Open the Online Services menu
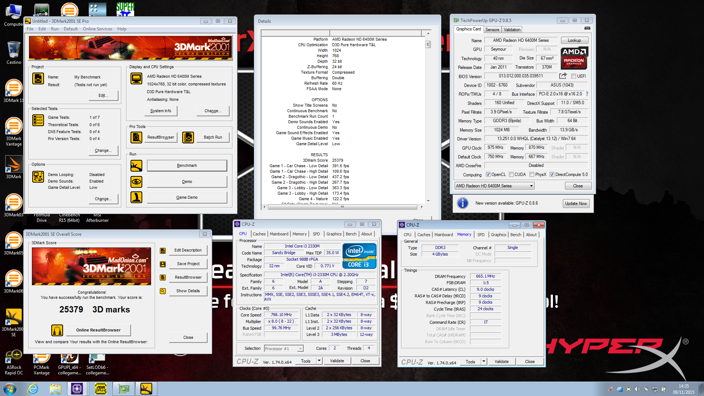This screenshot has height=396, width=704. coord(98,29)
